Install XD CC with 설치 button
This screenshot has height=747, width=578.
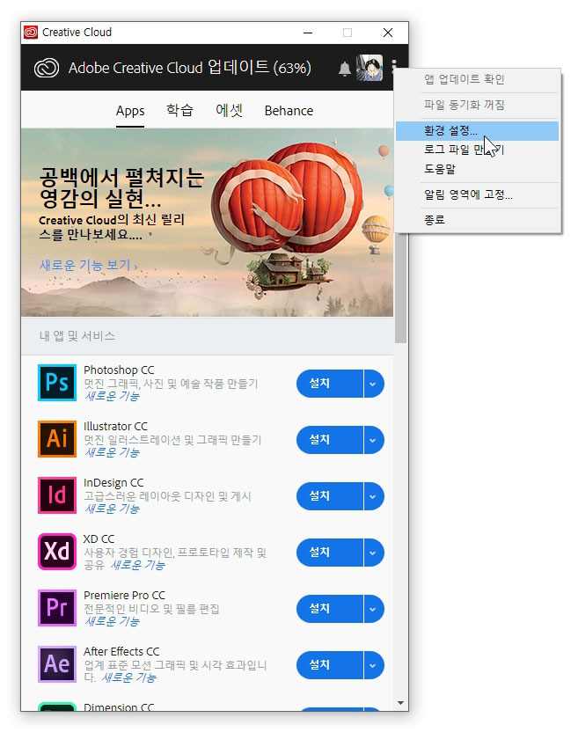click(x=329, y=552)
